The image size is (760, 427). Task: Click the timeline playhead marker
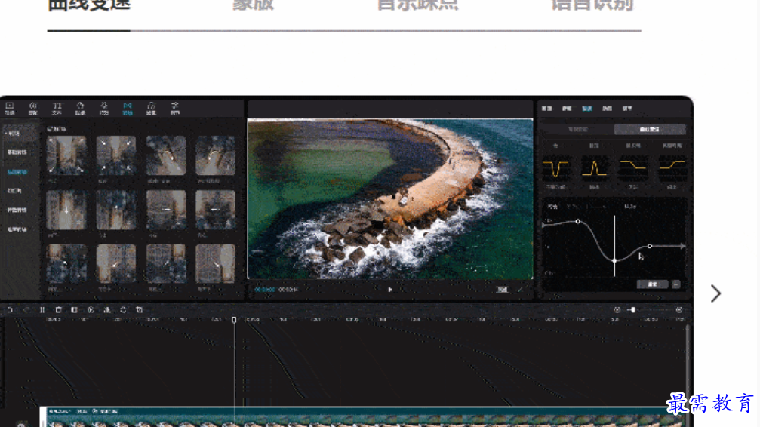pos(234,320)
